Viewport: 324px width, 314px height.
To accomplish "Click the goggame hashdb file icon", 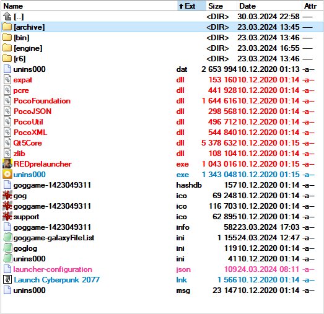I will click(x=7, y=185).
